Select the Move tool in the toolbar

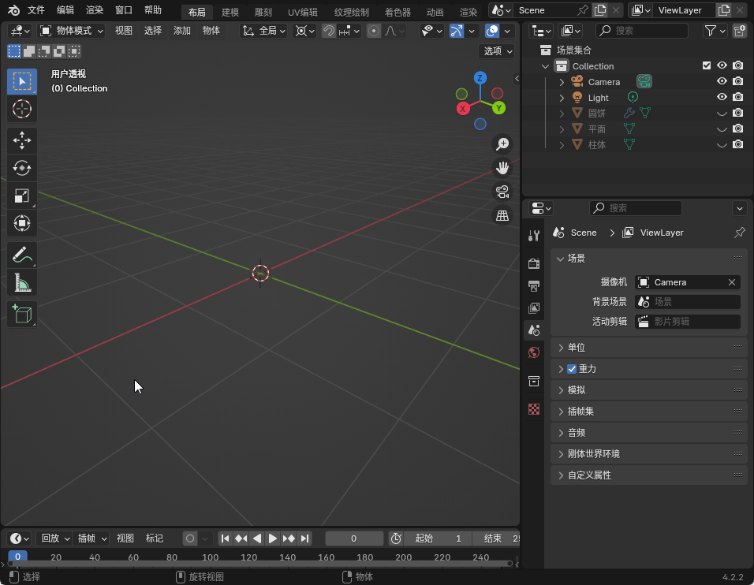[x=21, y=140]
